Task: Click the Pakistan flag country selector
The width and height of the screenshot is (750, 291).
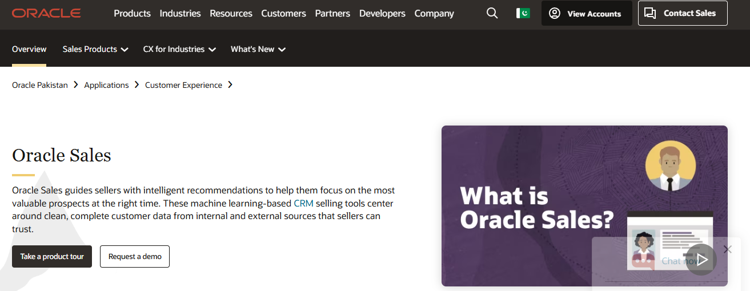Action: click(x=523, y=13)
